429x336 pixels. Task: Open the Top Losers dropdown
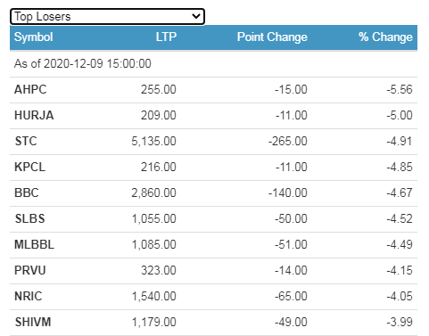[x=107, y=17]
